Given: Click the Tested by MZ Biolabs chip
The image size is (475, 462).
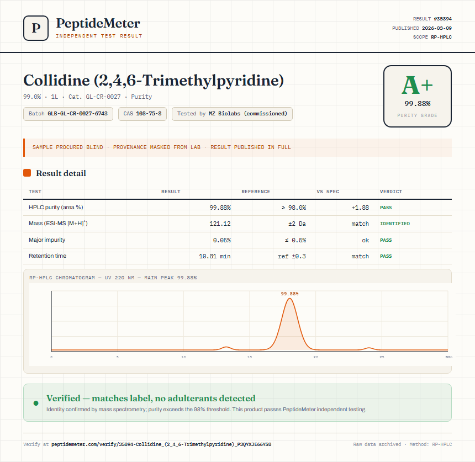Looking at the screenshot, I should [x=232, y=114].
